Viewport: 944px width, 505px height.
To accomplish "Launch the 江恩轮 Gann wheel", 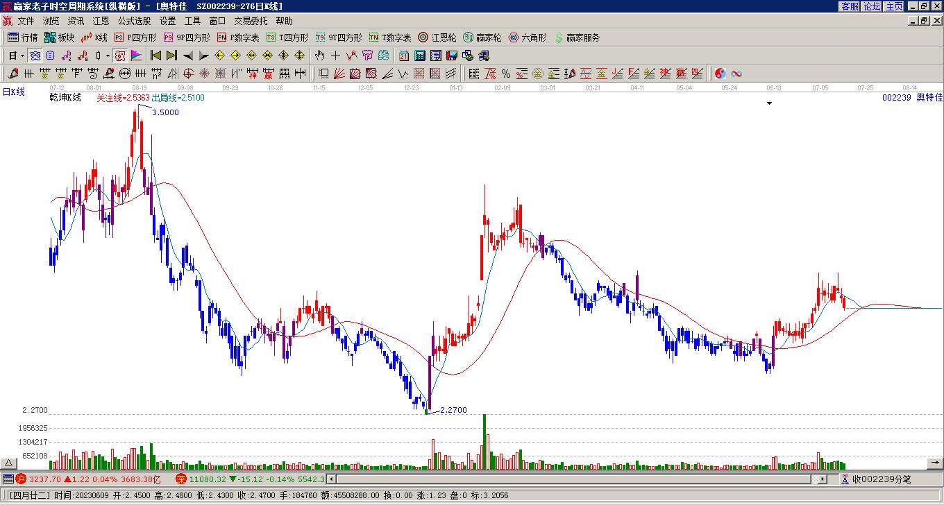I will [x=437, y=37].
